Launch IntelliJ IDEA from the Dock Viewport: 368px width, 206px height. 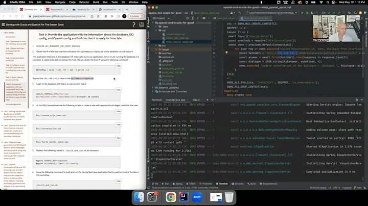pyautogui.click(x=184, y=197)
